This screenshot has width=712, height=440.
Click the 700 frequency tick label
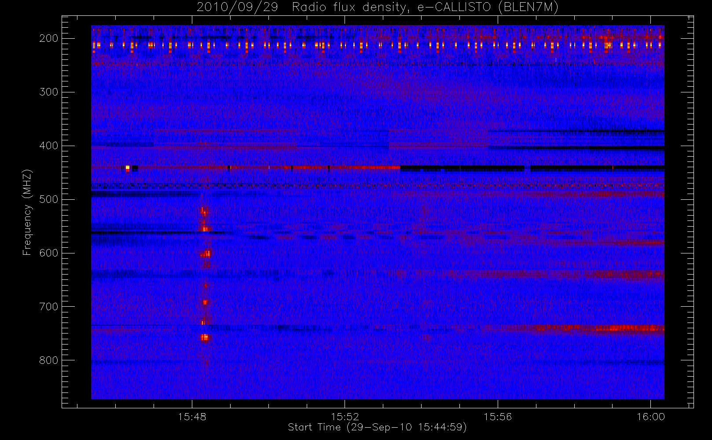(x=49, y=307)
